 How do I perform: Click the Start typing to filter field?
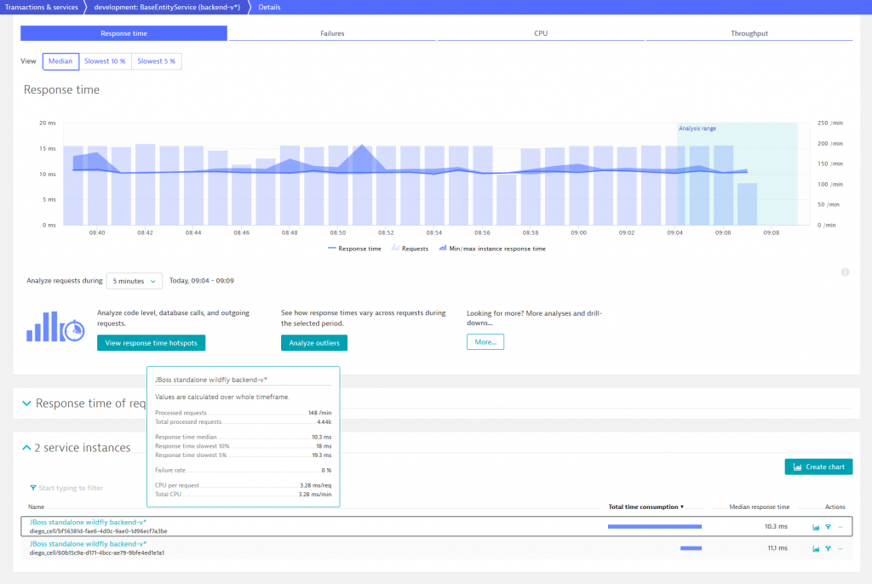point(71,488)
